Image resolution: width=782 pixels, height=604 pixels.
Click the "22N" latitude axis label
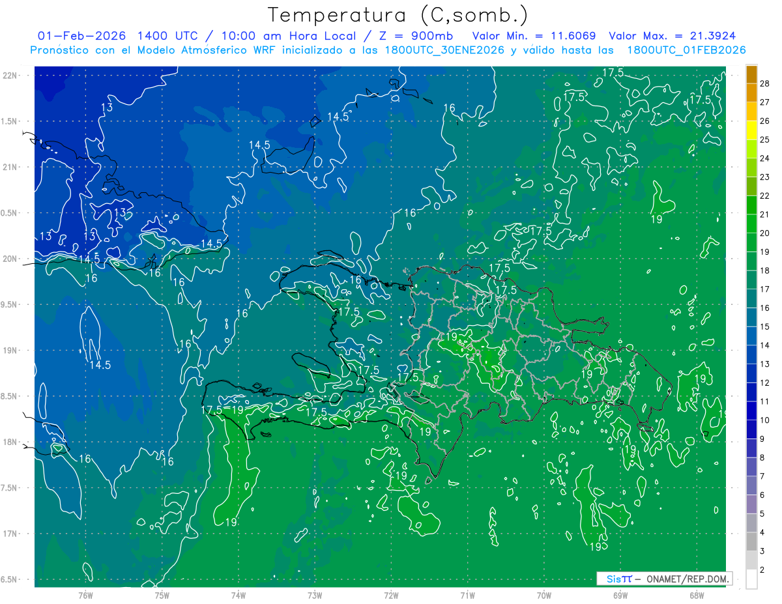pos(10,75)
